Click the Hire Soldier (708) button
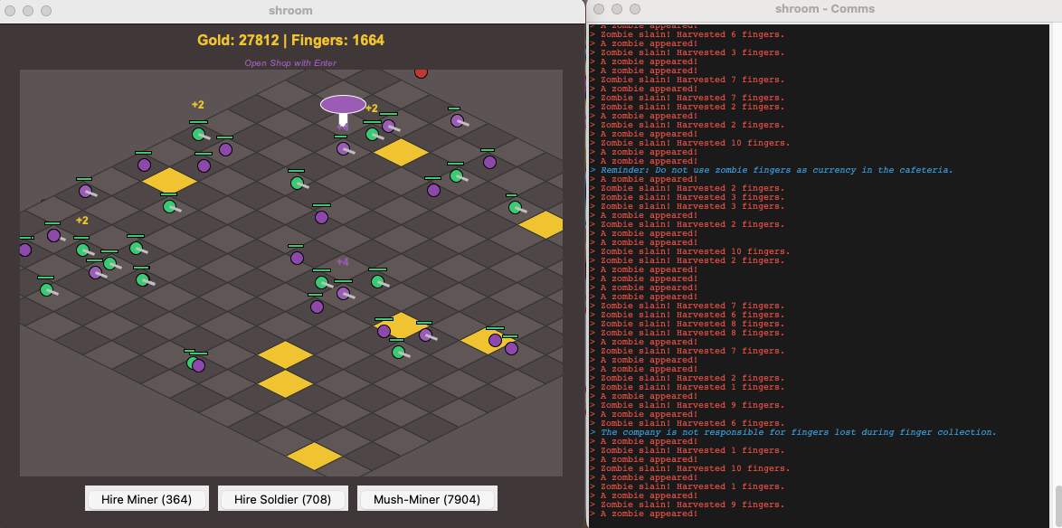The width and height of the screenshot is (1062, 528). pyautogui.click(x=282, y=500)
